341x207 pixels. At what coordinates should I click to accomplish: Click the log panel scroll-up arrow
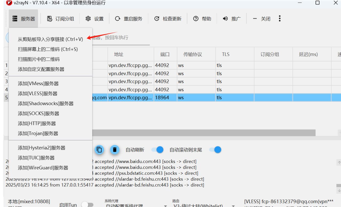339,162
